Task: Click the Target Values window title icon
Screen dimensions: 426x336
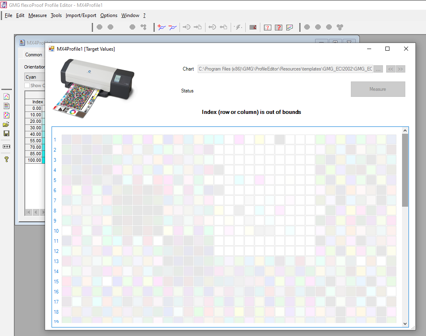Action: click(x=51, y=49)
